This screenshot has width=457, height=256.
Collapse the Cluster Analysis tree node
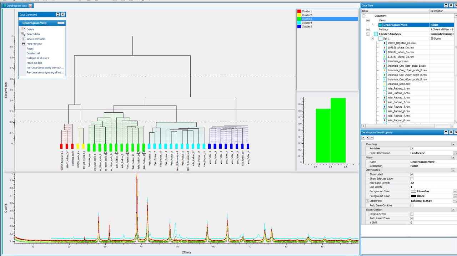click(x=368, y=34)
